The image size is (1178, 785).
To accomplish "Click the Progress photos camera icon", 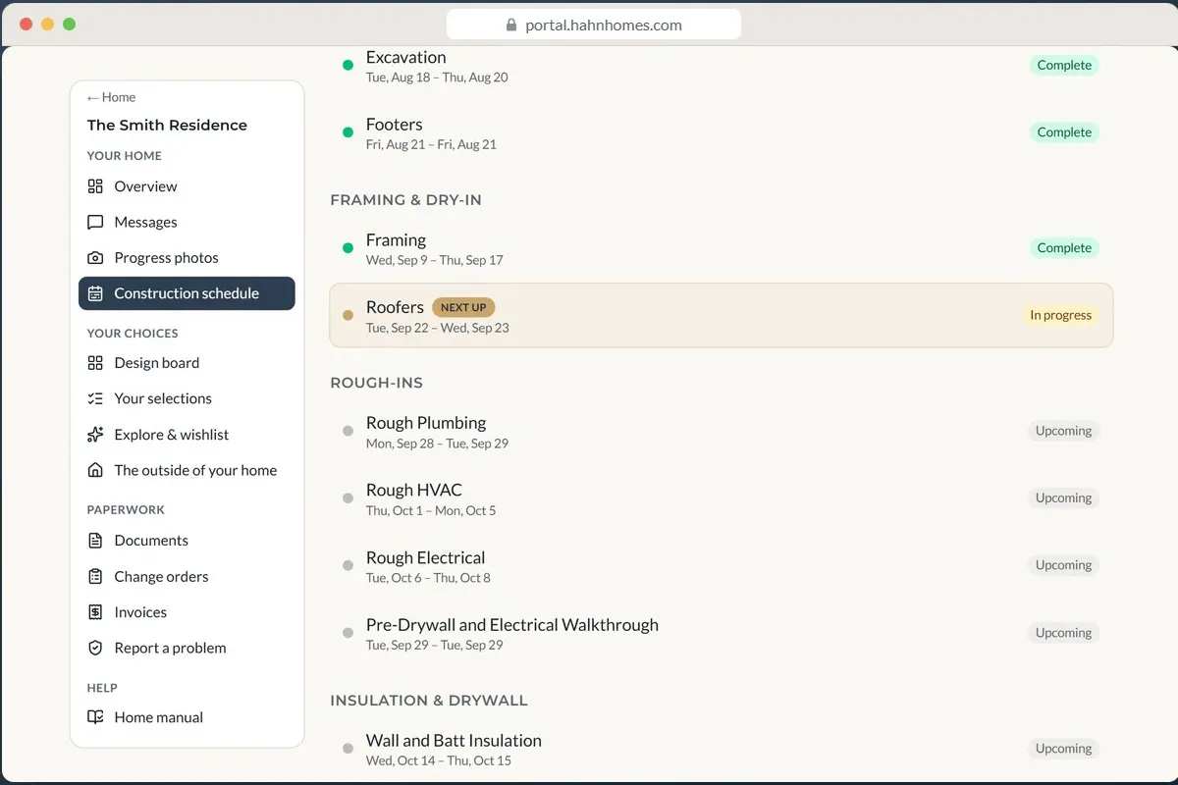I will tap(95, 258).
